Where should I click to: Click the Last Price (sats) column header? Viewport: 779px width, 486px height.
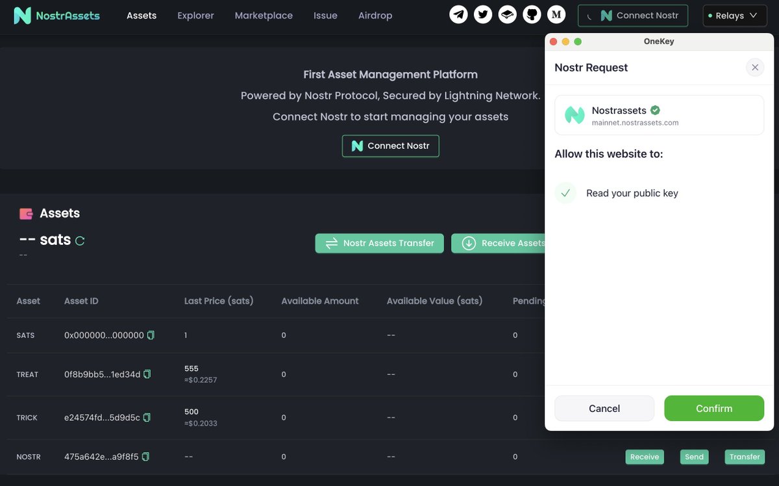pyautogui.click(x=219, y=301)
